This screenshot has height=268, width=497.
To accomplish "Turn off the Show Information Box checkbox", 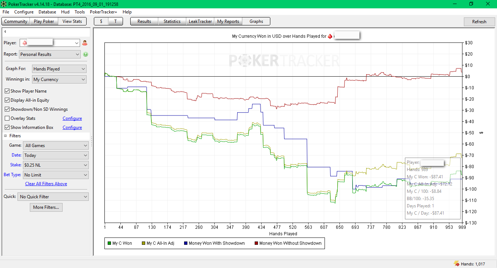I will click(7, 127).
